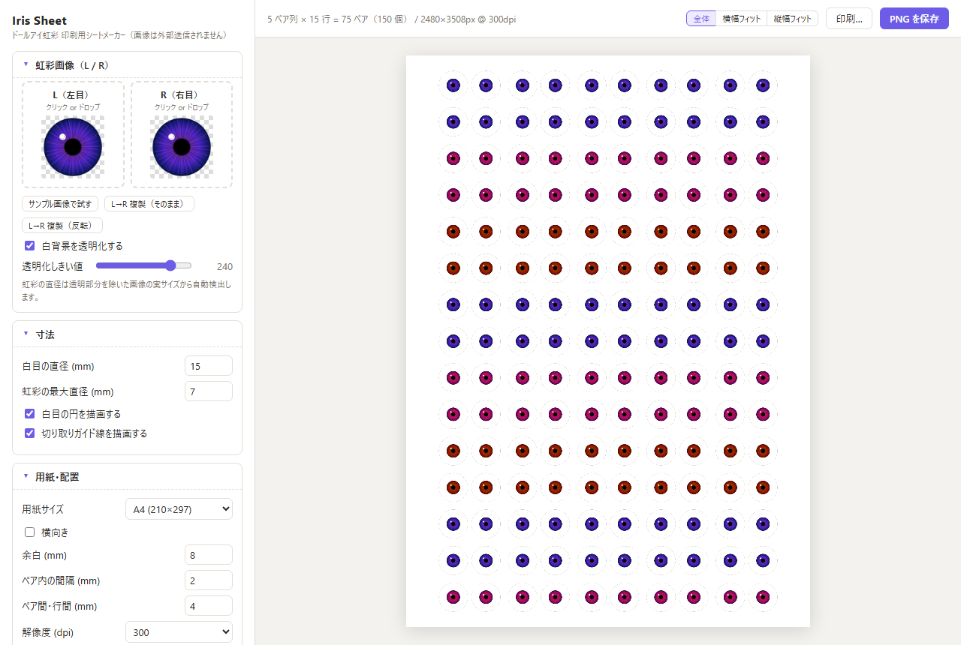
Task: Switch to 縦幅フィット view
Action: (792, 19)
